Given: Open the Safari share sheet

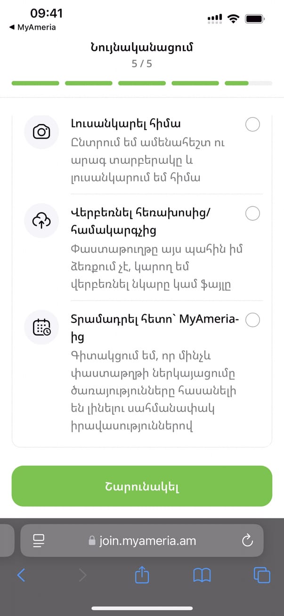Looking at the screenshot, I should click(x=142, y=575).
